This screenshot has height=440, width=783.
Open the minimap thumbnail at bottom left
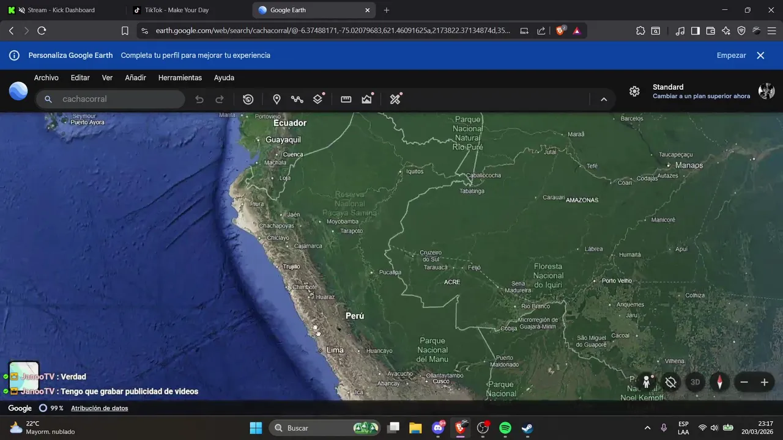point(24,375)
